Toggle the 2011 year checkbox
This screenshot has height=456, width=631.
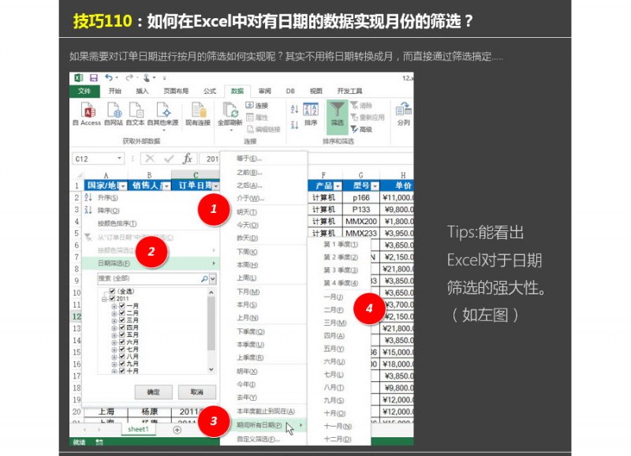[112, 298]
